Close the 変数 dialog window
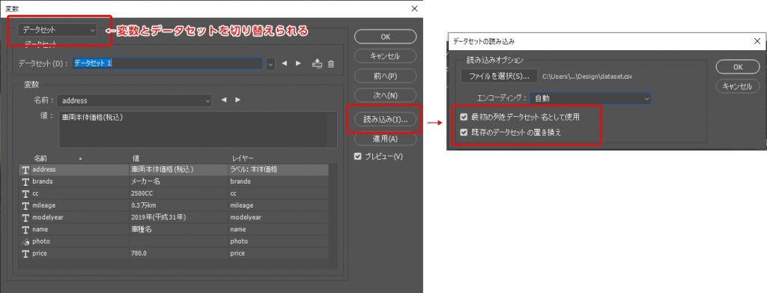Screen dimensions: 767x293 [414, 8]
